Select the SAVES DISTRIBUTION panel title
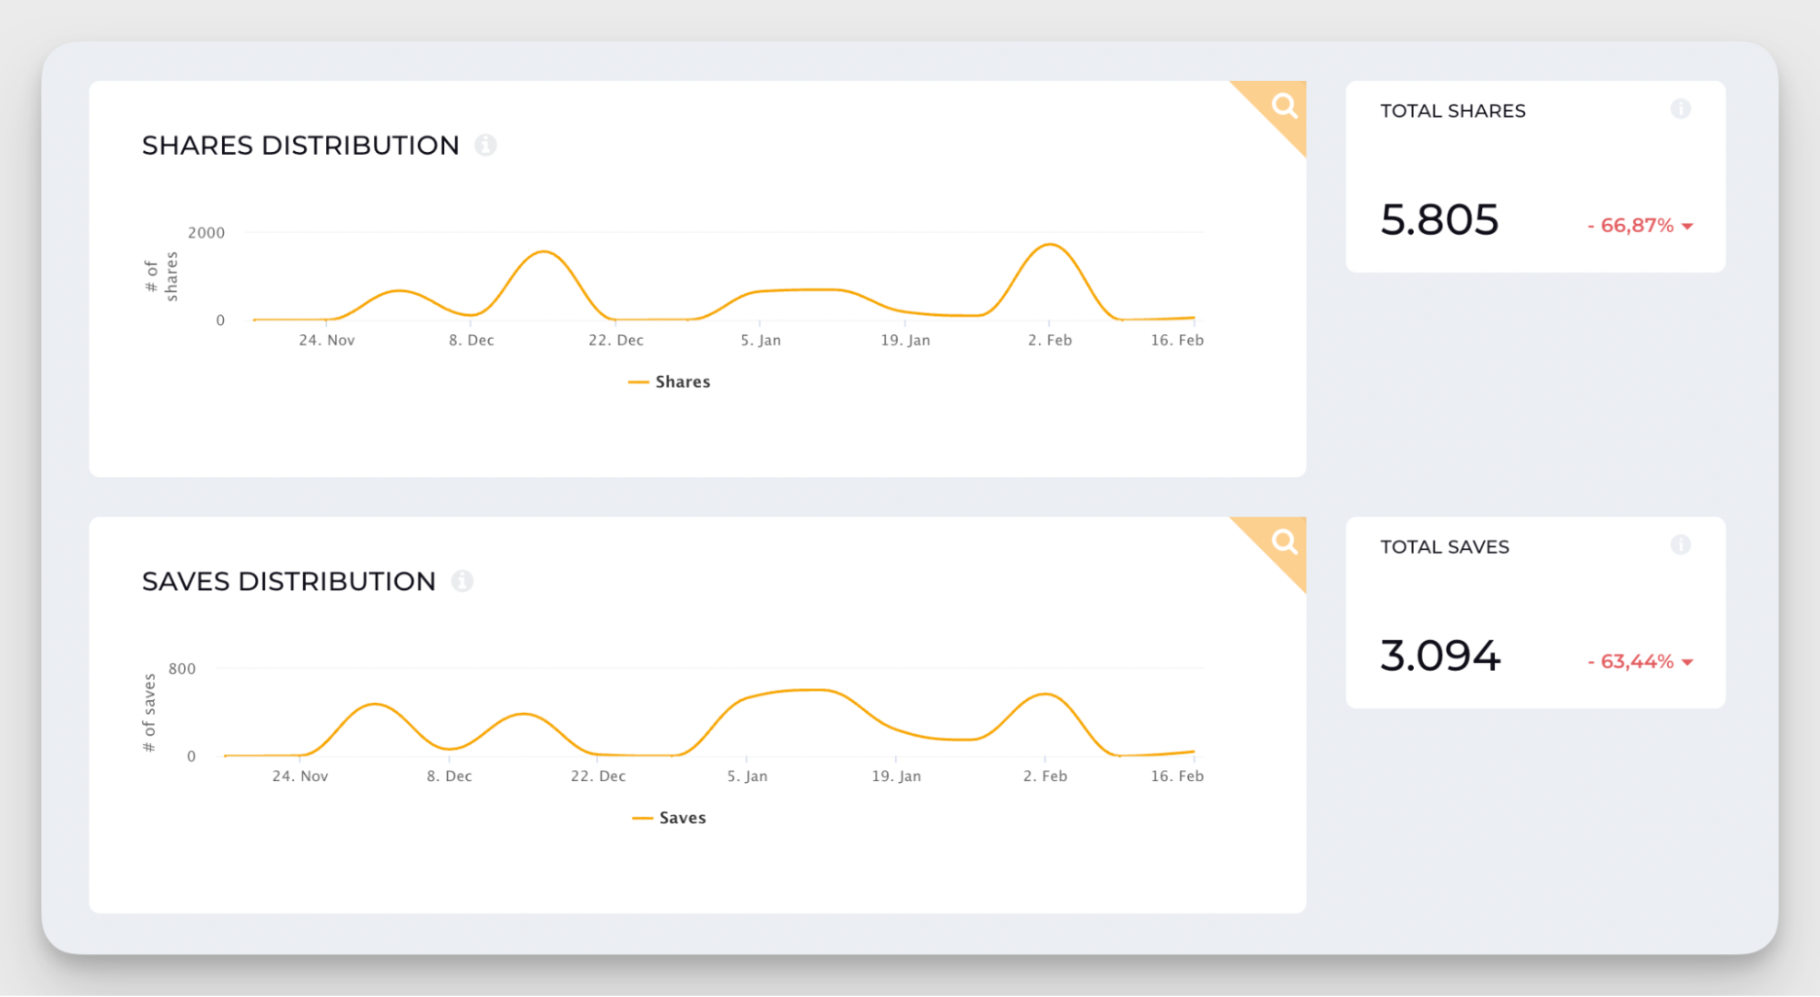Viewport: 1820px width, 997px height. tap(288, 581)
